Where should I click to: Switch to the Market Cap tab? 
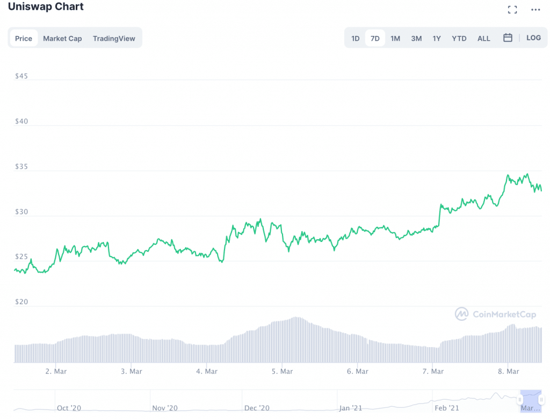pyautogui.click(x=62, y=39)
